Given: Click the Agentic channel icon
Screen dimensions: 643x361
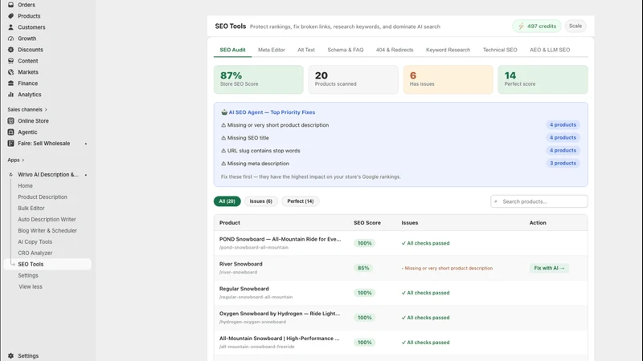Looking at the screenshot, I should tap(10, 132).
